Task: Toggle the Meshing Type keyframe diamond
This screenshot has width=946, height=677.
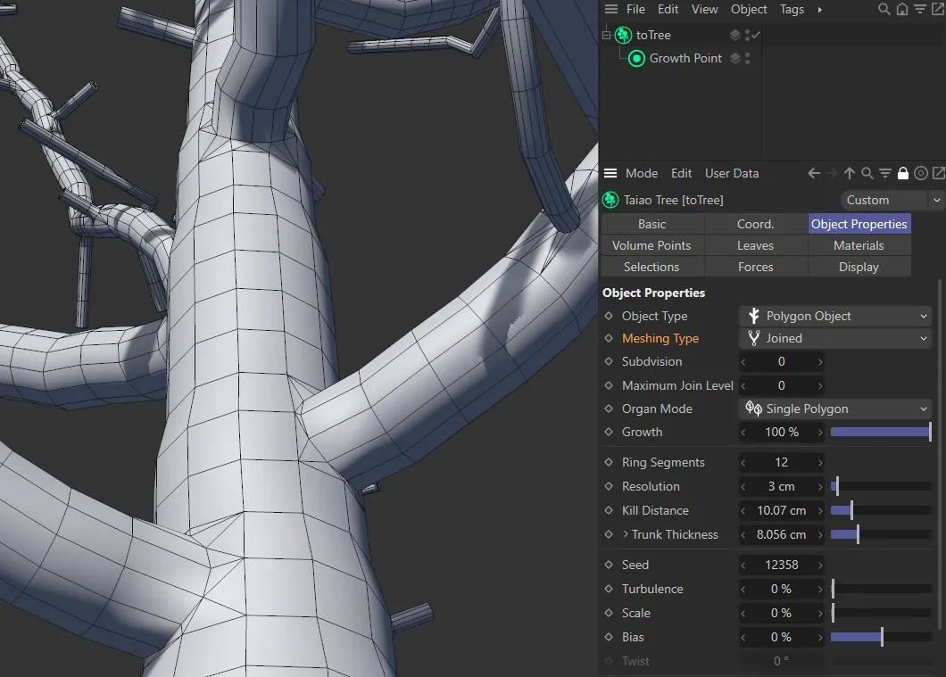Action: point(609,338)
